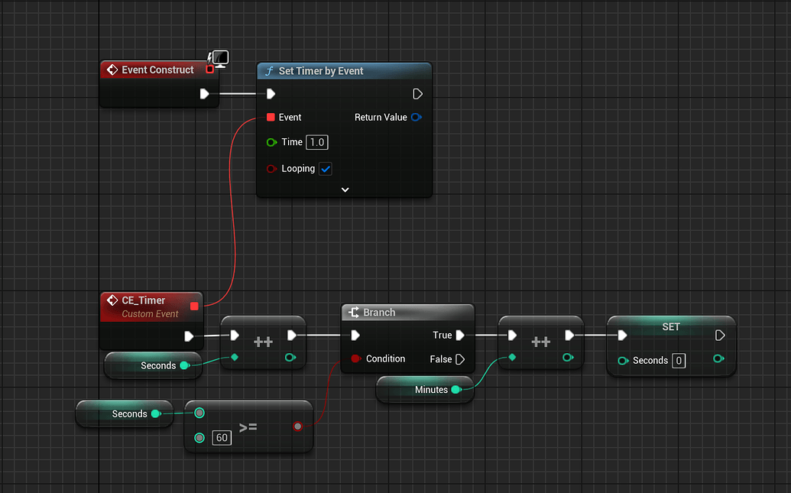Select the Set Timer by Event node title
Screen dimensions: 791x493
pos(321,71)
